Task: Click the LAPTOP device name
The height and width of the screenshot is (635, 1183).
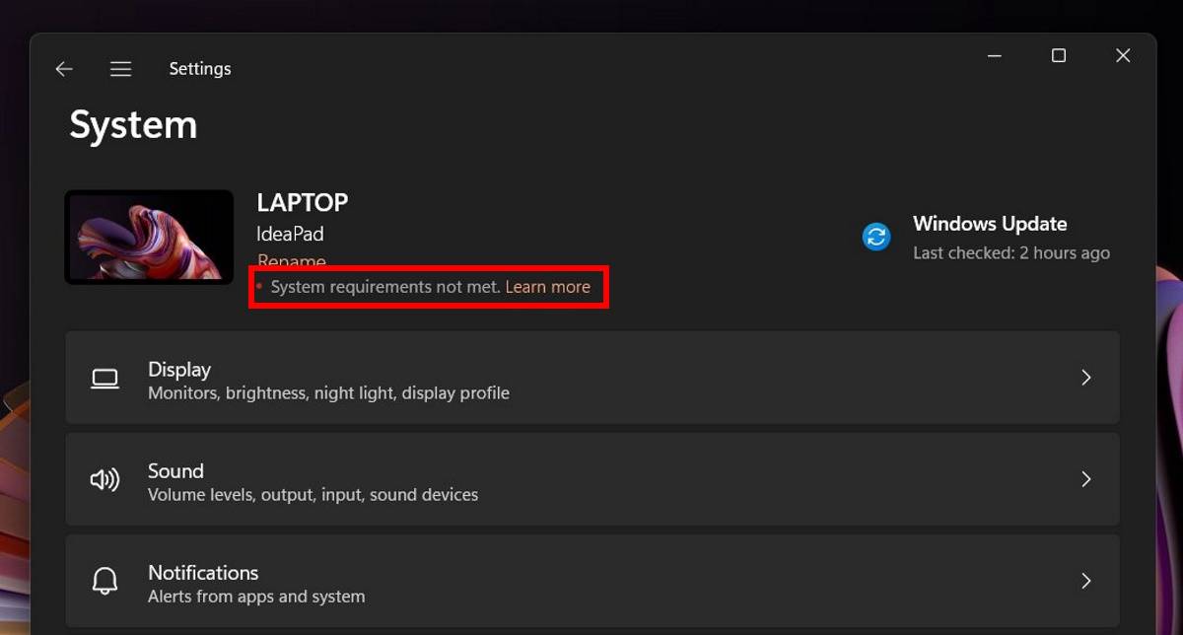Action: click(302, 202)
